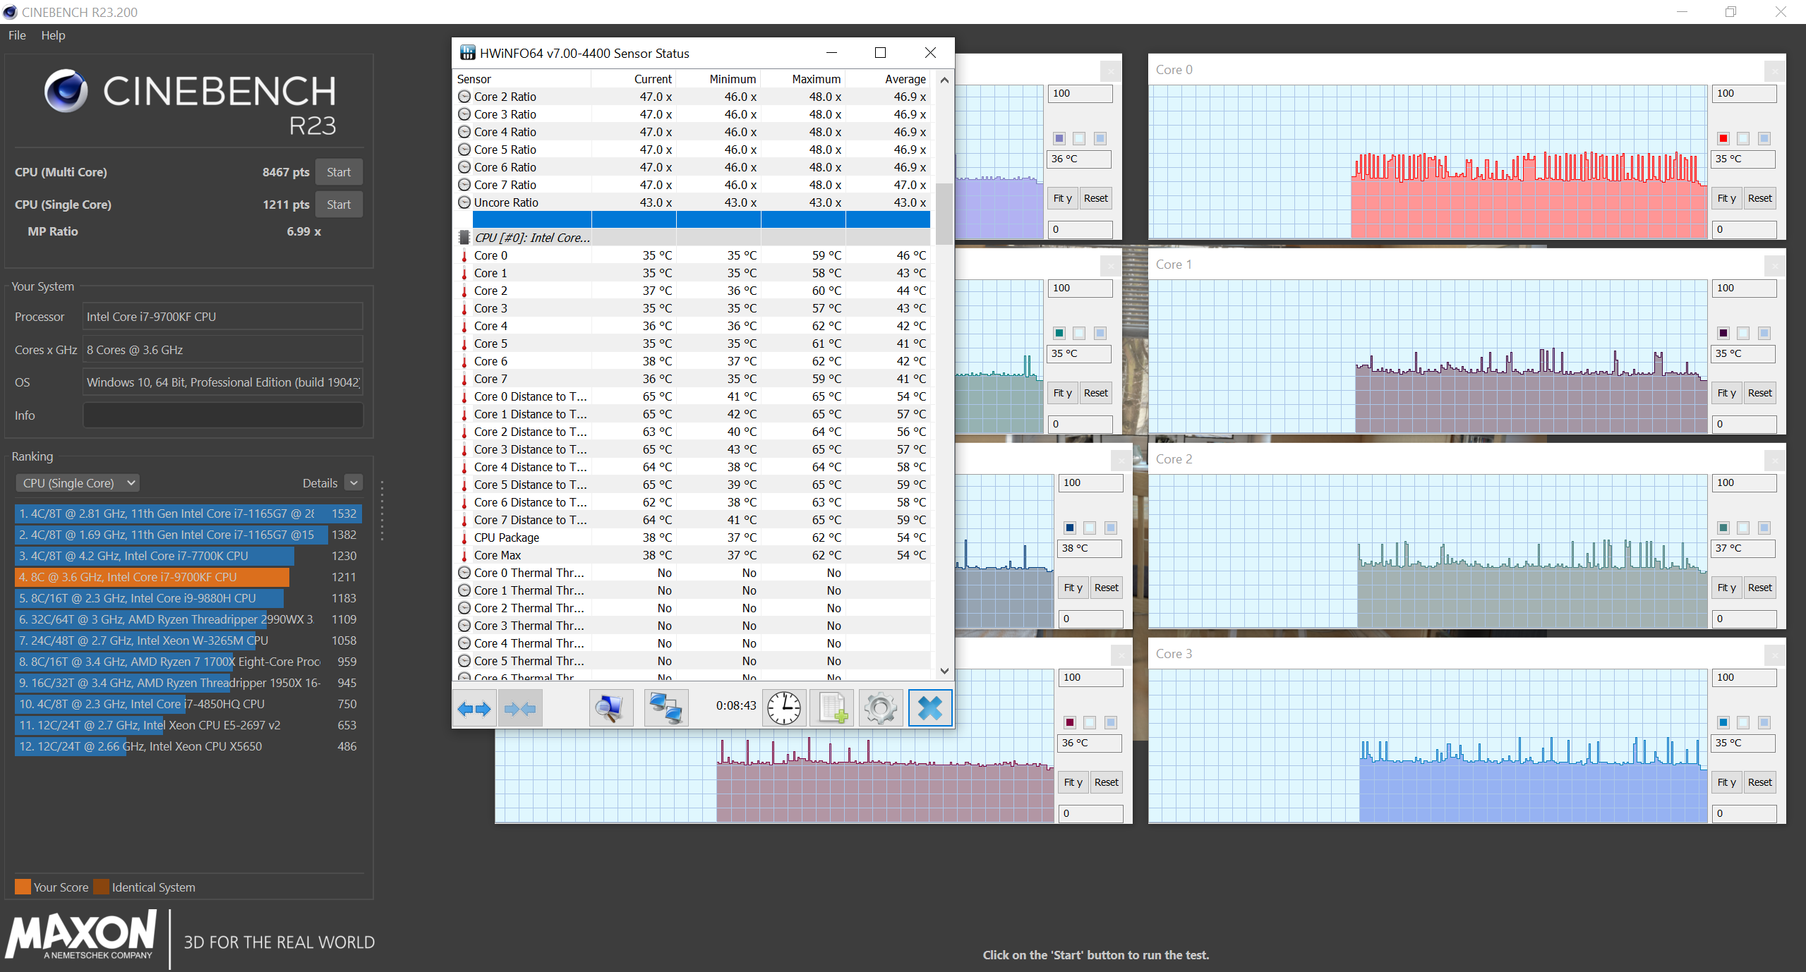This screenshot has width=1806, height=972.
Task: Click red color swatch in Core 0 graph
Action: [1723, 139]
